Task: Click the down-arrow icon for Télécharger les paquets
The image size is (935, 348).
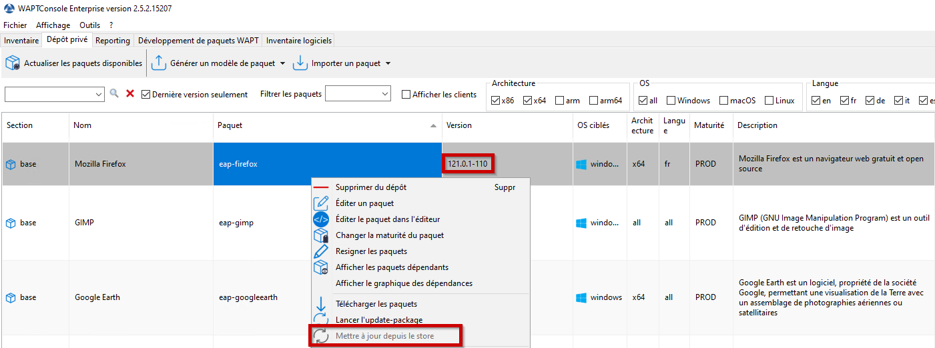Action: 321,304
